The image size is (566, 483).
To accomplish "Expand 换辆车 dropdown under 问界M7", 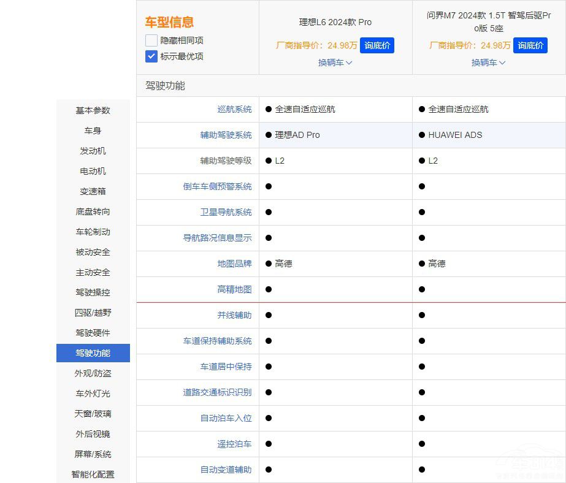I will (x=488, y=63).
